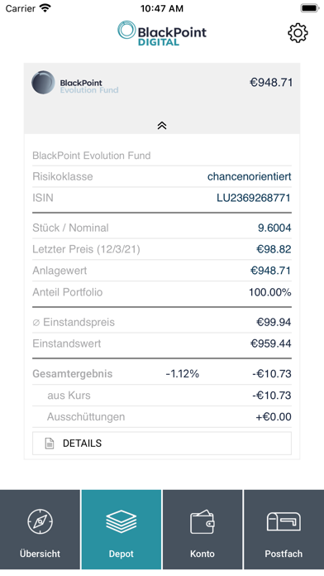Switch to the Konto tab label
Screen dimensions: 324x576
pos(202,554)
